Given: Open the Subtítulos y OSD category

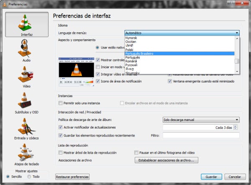Looking at the screenshot, I should click(x=26, y=103).
